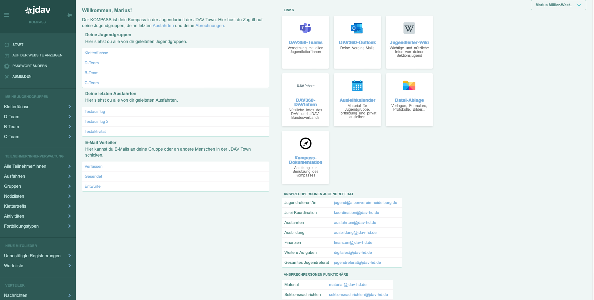This screenshot has width=594, height=300.
Task: Open the Jugendleiter-Wiki icon
Action: click(x=409, y=28)
